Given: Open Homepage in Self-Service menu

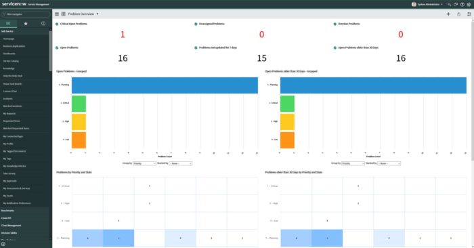Looking at the screenshot, I should point(9,39).
